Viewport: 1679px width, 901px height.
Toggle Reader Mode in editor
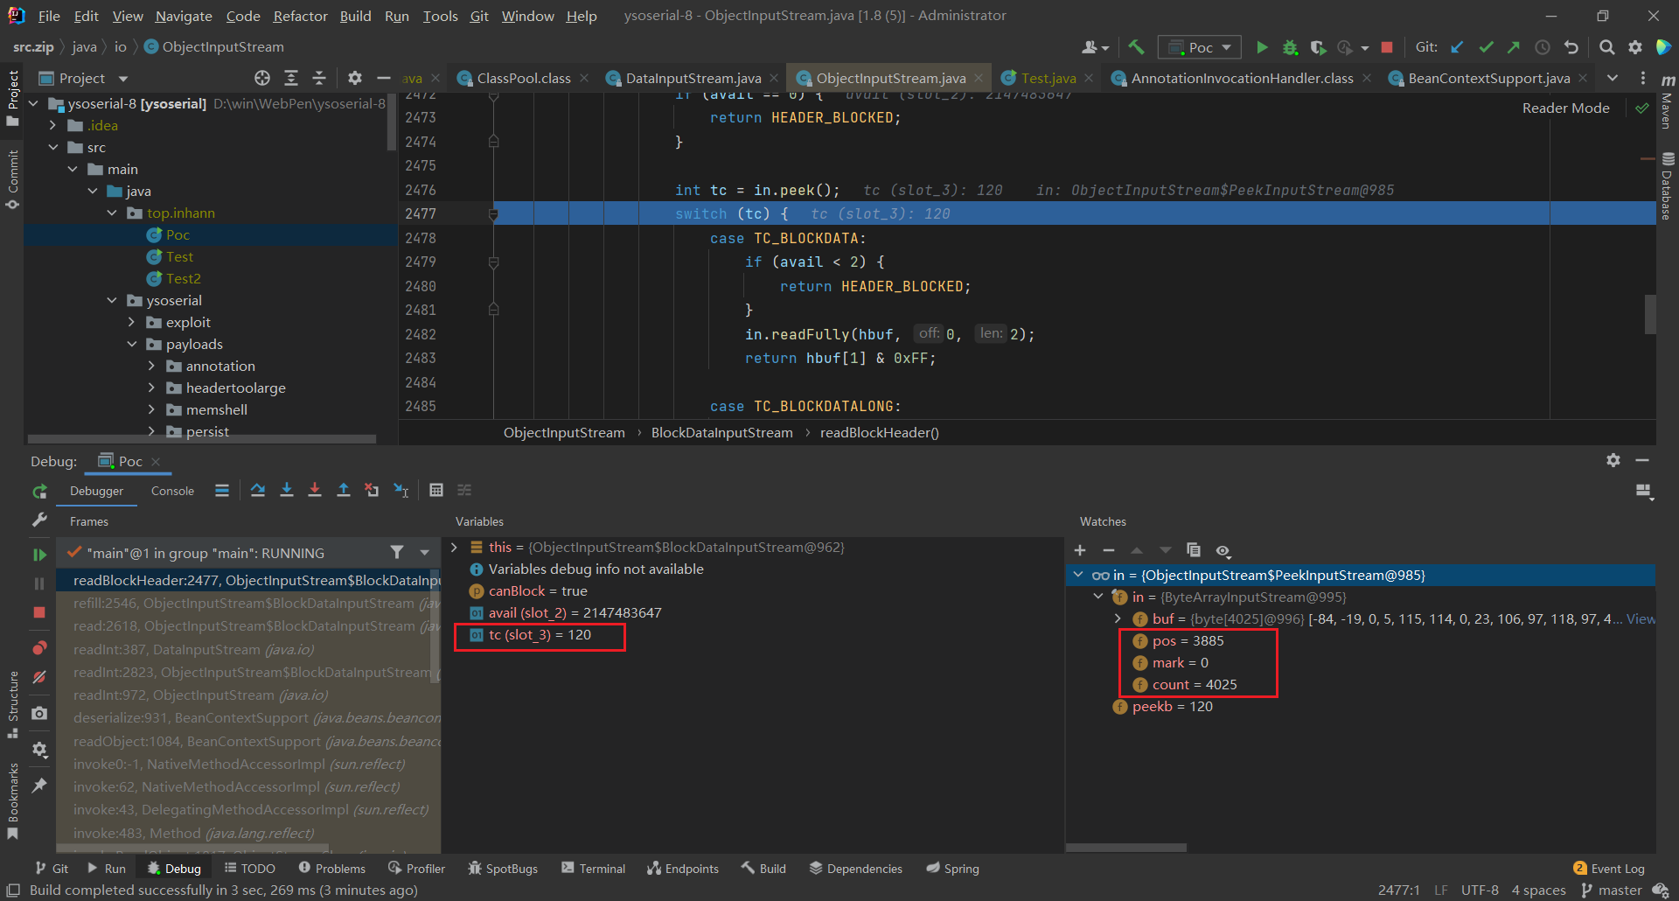coord(1565,108)
